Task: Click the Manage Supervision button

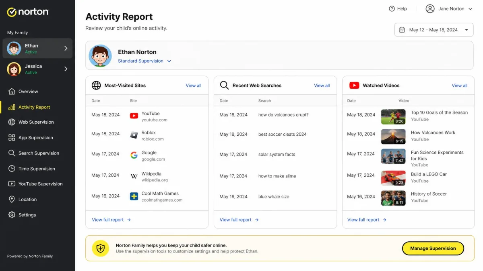Action: tap(433, 248)
